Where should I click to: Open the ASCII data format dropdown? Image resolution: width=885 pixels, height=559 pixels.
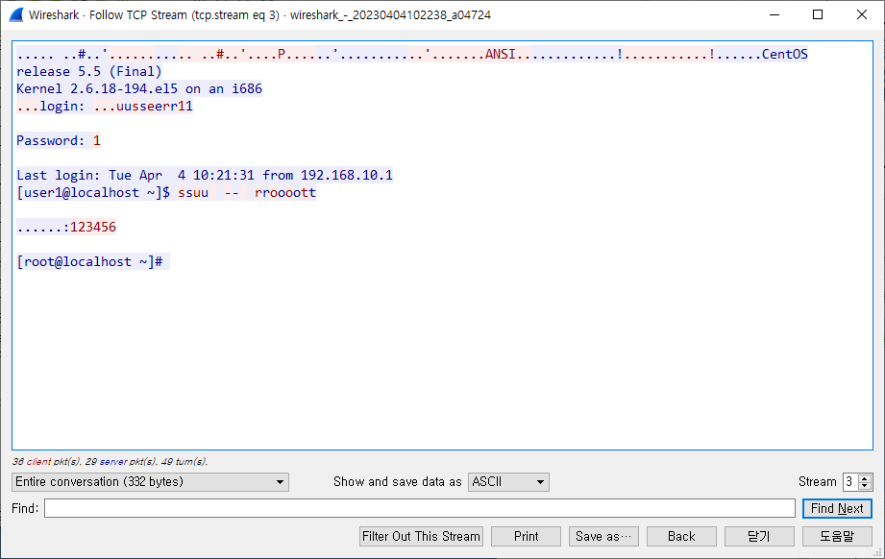pyautogui.click(x=508, y=482)
